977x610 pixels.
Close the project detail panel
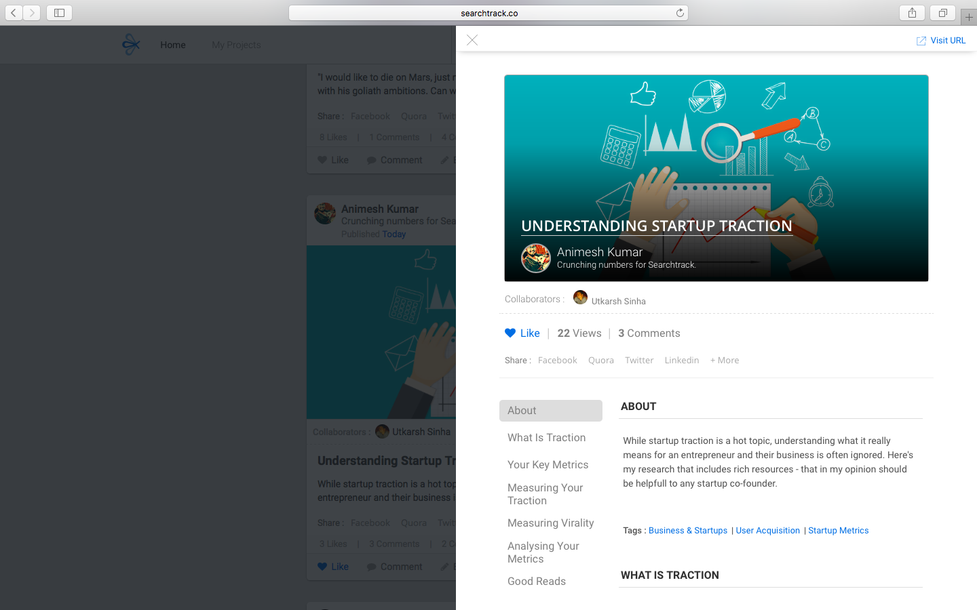(472, 41)
